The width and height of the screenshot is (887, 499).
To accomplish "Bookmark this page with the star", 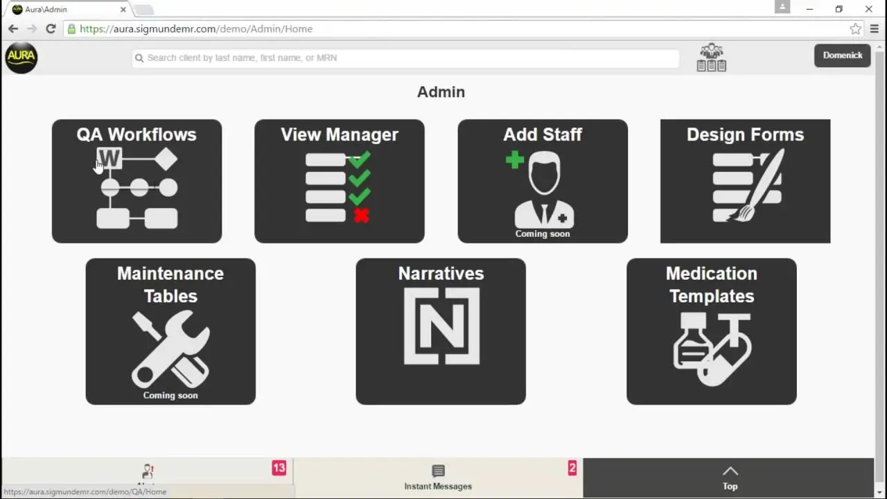I will click(x=855, y=28).
